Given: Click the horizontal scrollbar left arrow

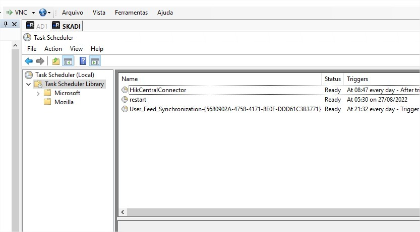Looking at the screenshot, I should click(123, 212).
